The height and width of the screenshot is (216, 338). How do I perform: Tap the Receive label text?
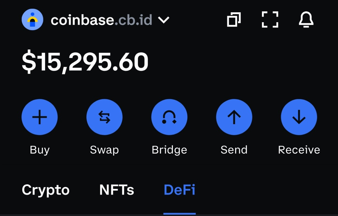pos(299,150)
